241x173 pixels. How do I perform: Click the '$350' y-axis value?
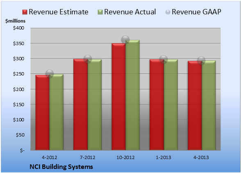[18, 43]
